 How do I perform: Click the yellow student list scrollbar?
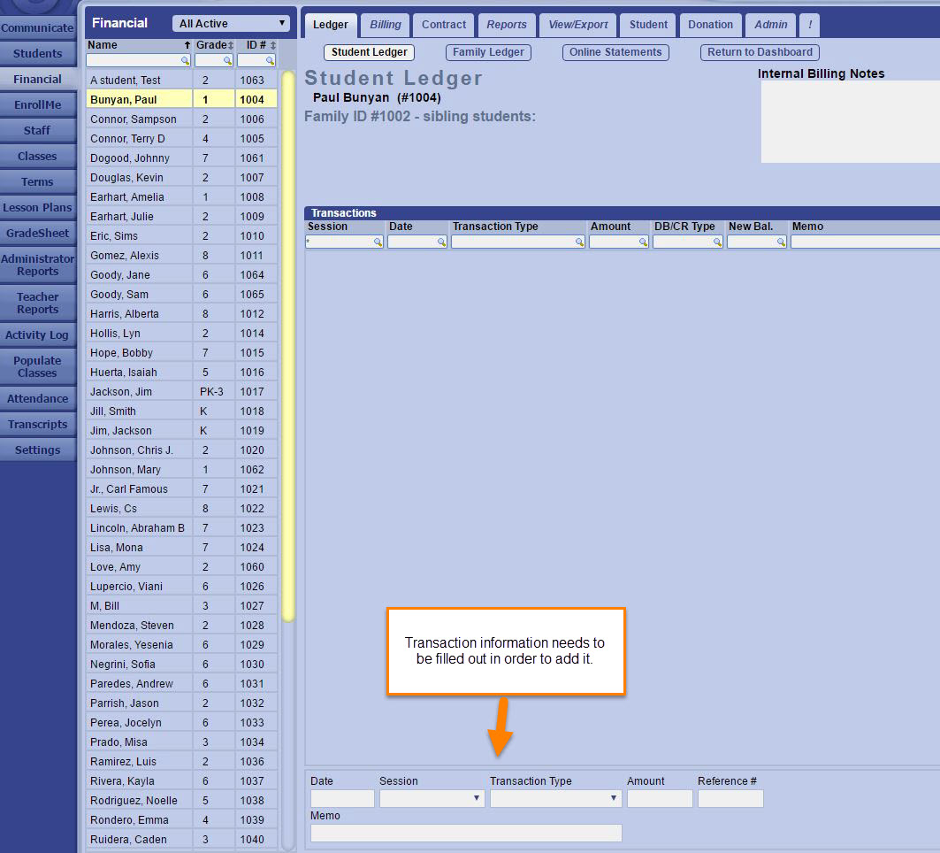[x=287, y=345]
